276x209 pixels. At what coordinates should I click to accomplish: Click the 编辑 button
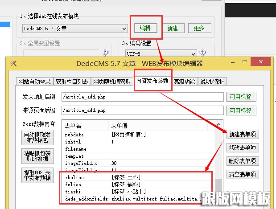145,28
